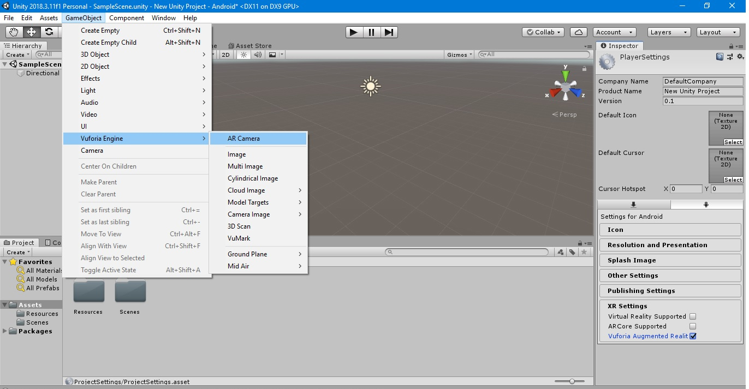
Task: Enable ARCore Supported checkbox
Action: point(693,326)
